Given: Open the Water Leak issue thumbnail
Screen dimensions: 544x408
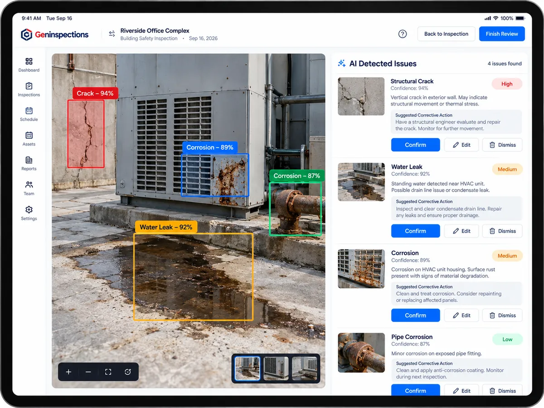Looking at the screenshot, I should click(361, 182).
